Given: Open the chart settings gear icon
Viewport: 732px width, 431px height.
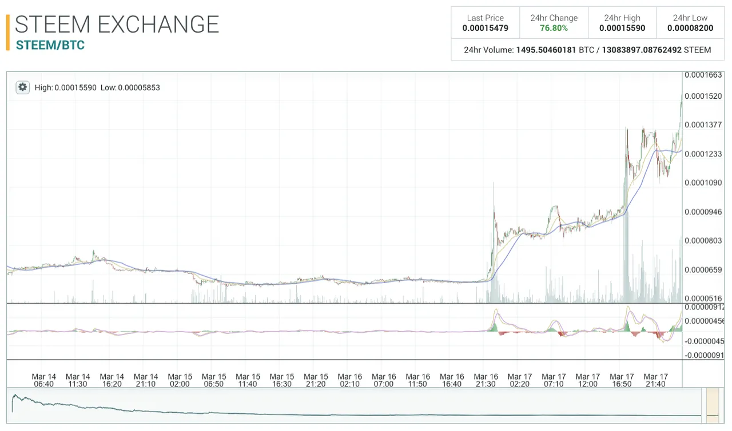Looking at the screenshot, I should coord(22,87).
